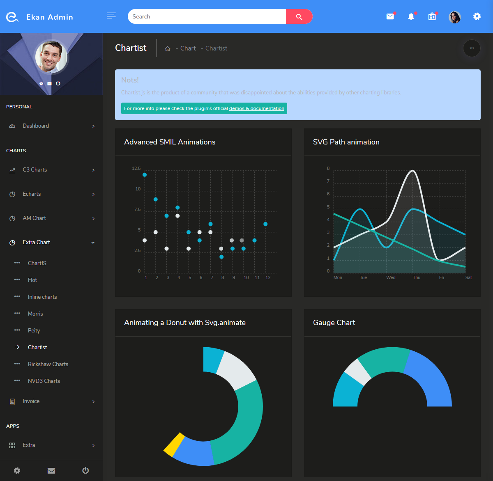Image resolution: width=493 pixels, height=481 pixels.
Task: Open settings via the gear icon top right
Action: click(477, 16)
